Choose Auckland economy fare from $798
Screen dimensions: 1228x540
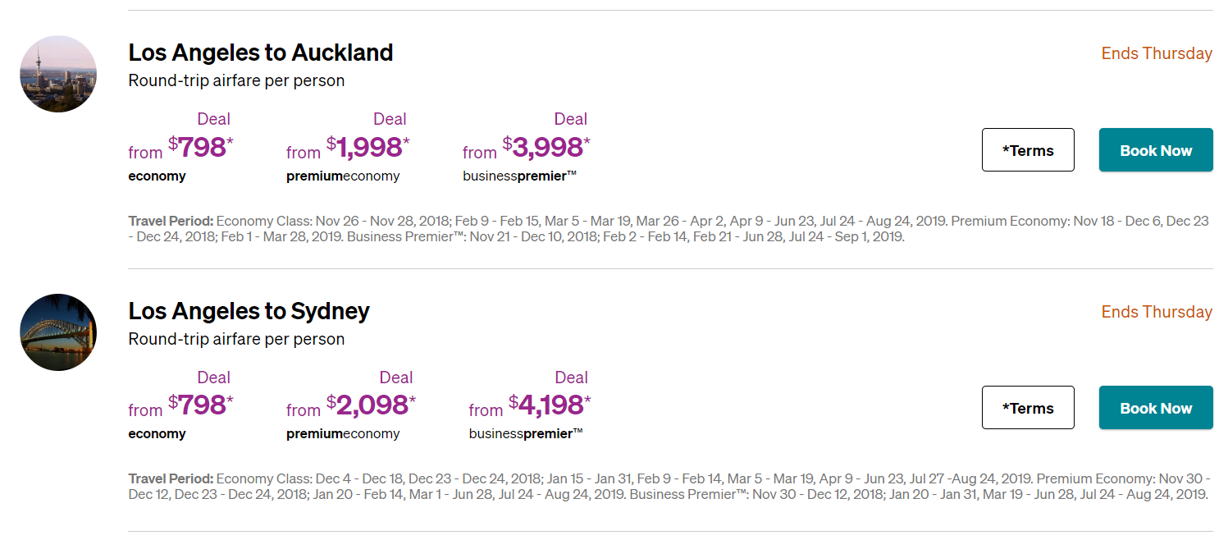click(x=181, y=148)
